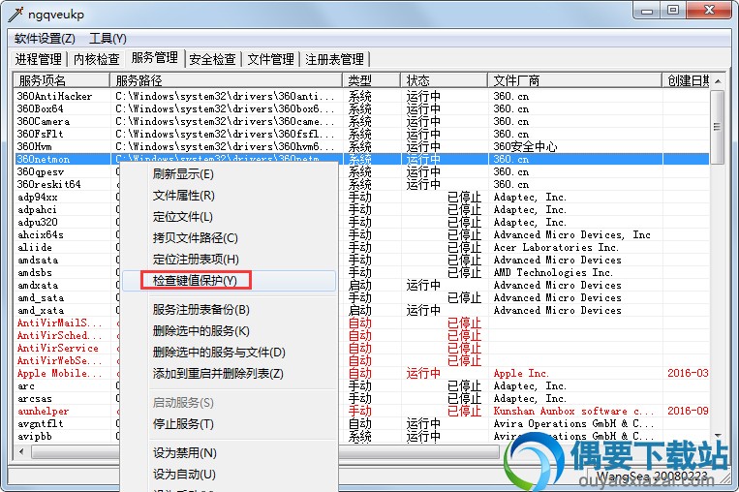Sort by the 文件厂商 column header
The image size is (739, 492).
coord(574,80)
